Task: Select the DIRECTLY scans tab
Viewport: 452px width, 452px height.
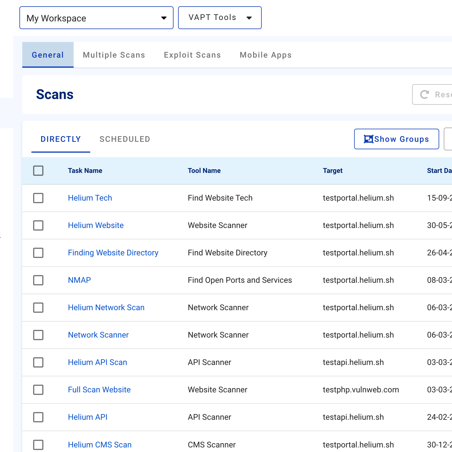Action: [x=60, y=139]
